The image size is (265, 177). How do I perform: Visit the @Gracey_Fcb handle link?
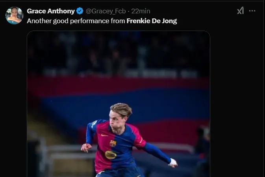(106, 11)
